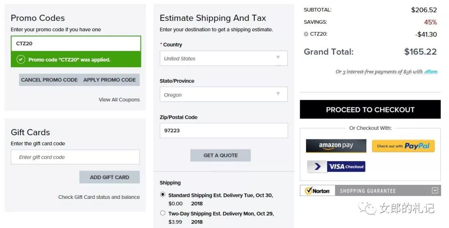Click the Zip/Postal Code input field

(x=224, y=130)
